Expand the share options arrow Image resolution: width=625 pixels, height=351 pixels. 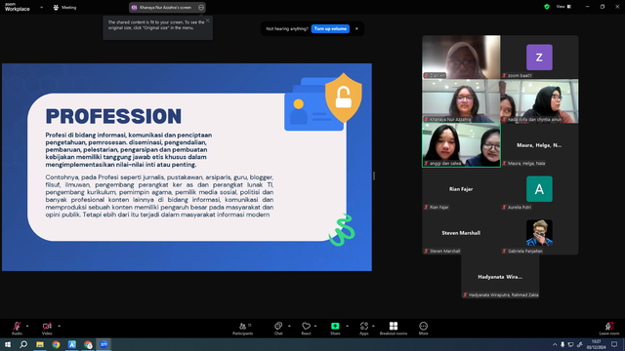pyautogui.click(x=348, y=326)
